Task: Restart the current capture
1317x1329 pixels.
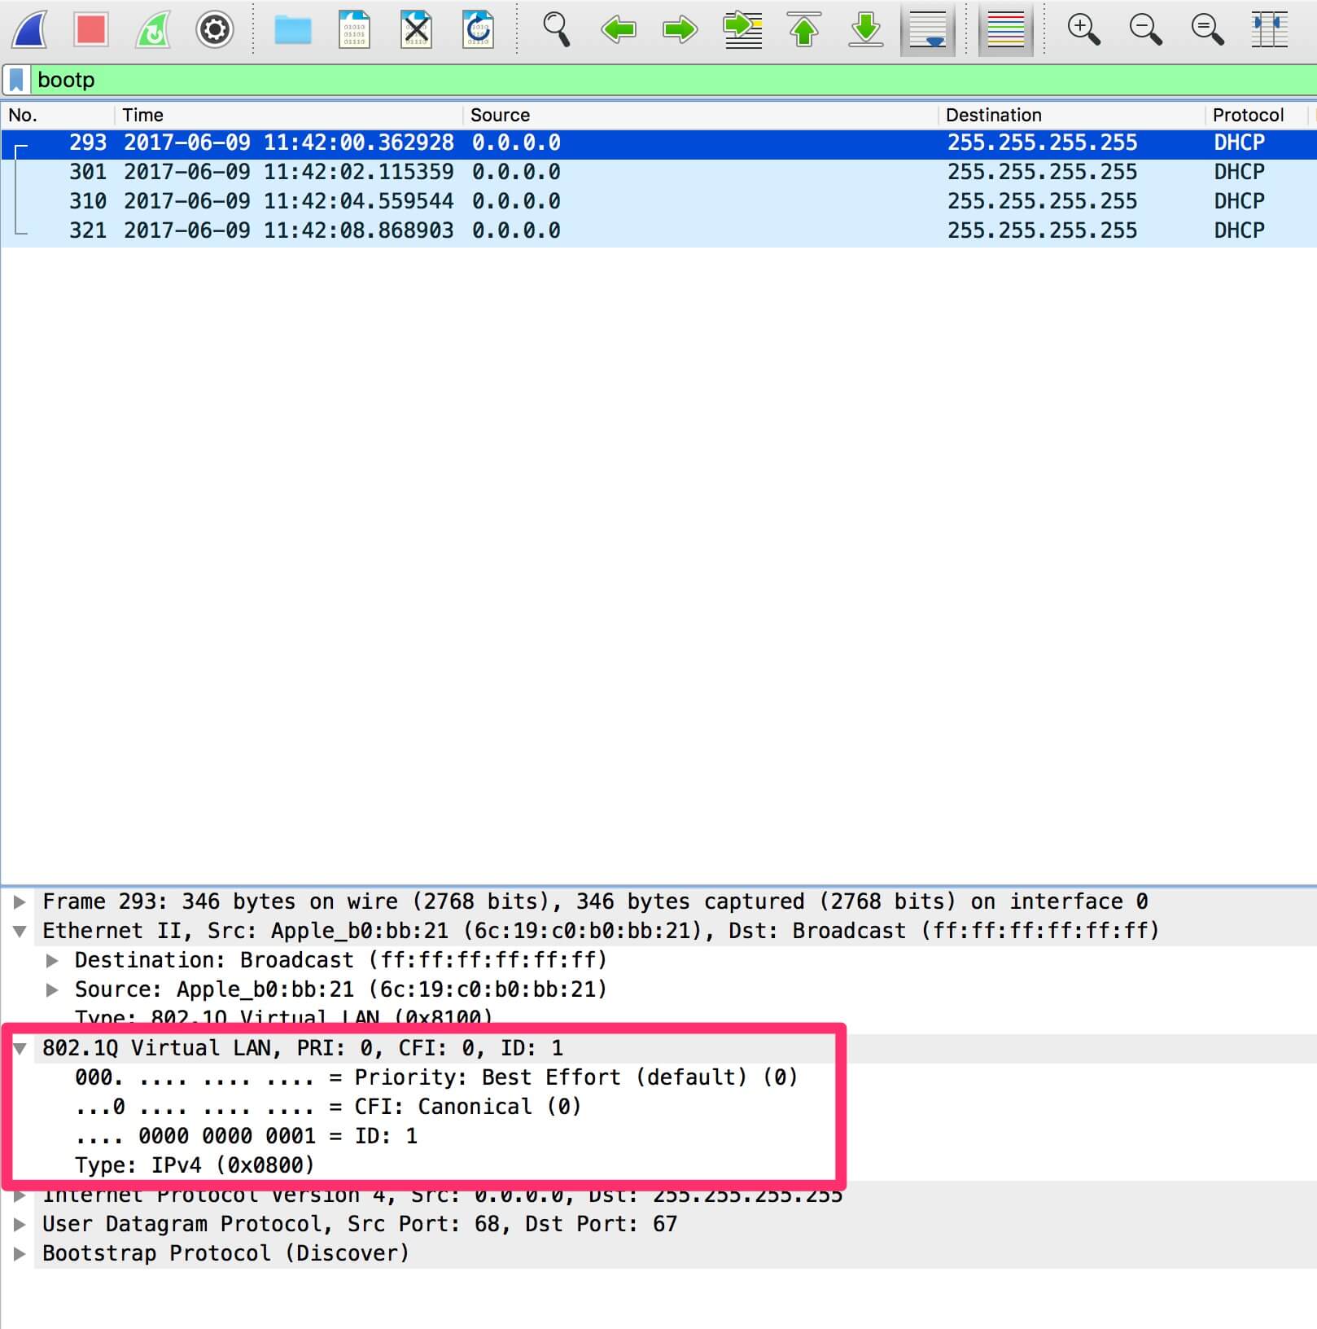Action: 153,29
